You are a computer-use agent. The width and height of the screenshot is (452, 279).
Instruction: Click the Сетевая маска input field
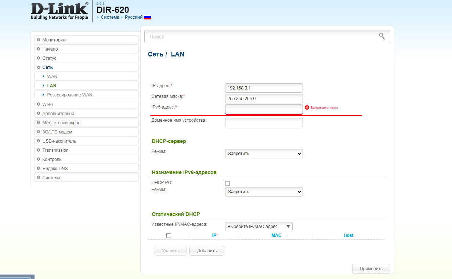click(x=264, y=99)
